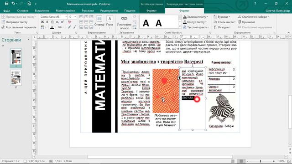Image resolution: width=292 pixels, height=164 pixels.
Task: Toggle italic (К) formatting
Action: pyautogui.click(x=47, y=22)
